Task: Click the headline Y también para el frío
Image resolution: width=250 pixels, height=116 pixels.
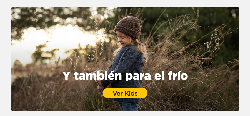Action: pyautogui.click(x=125, y=76)
